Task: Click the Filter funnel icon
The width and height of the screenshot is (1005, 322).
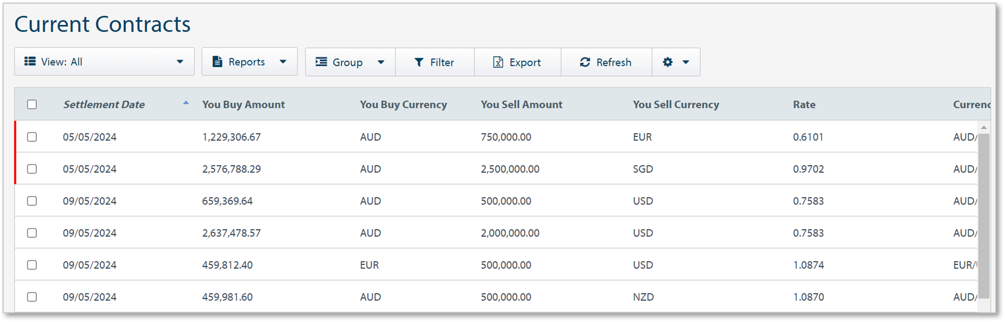Action: (x=419, y=62)
